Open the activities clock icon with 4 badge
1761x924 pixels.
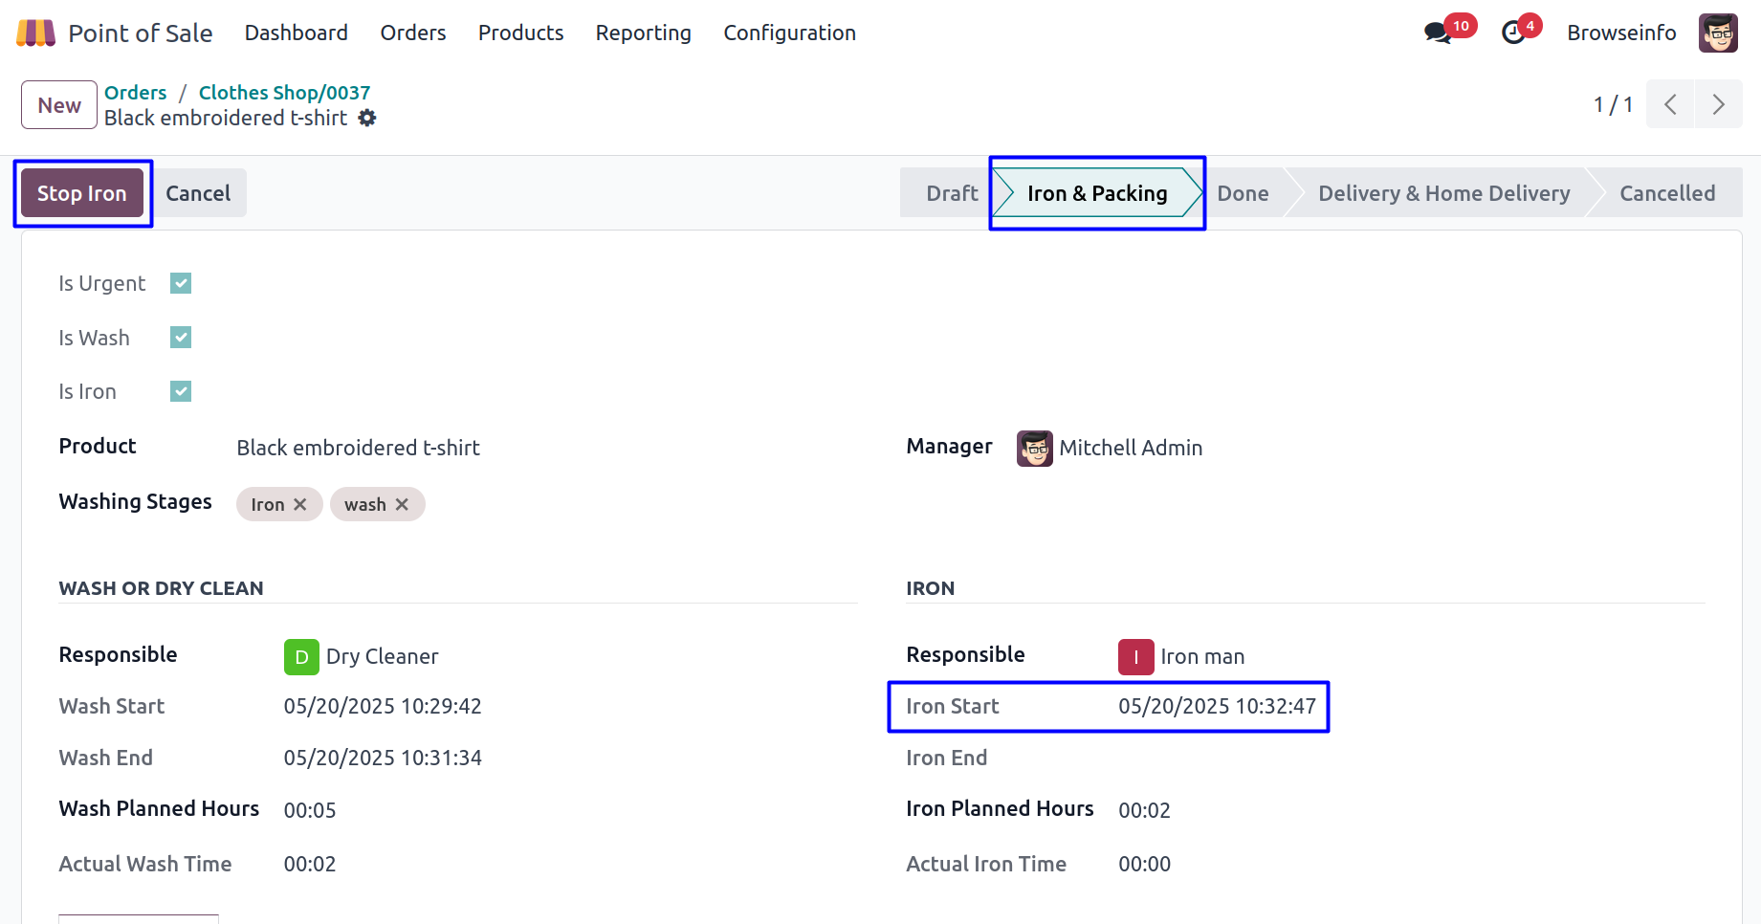click(x=1513, y=33)
